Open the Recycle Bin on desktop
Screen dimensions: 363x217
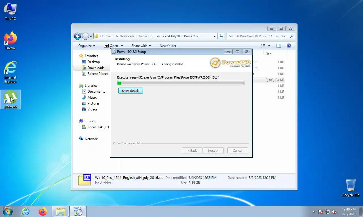click(x=351, y=188)
